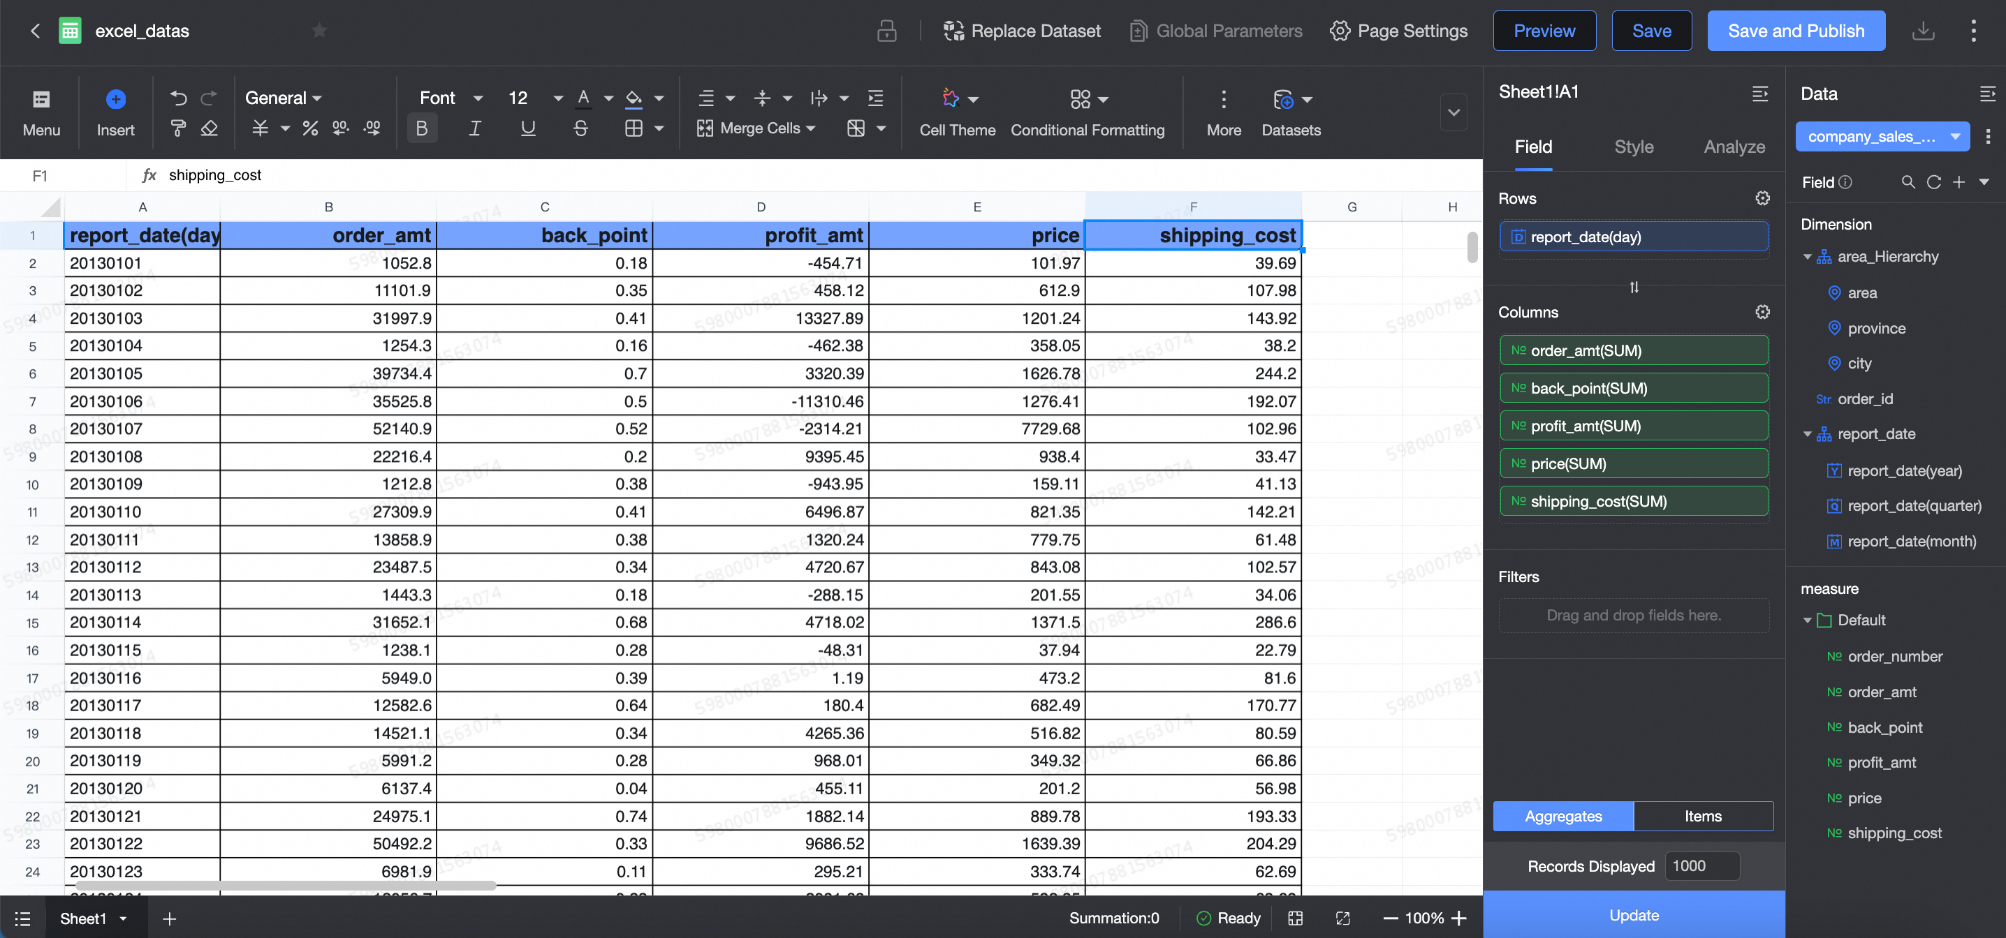Open Page Settings

tap(1398, 31)
